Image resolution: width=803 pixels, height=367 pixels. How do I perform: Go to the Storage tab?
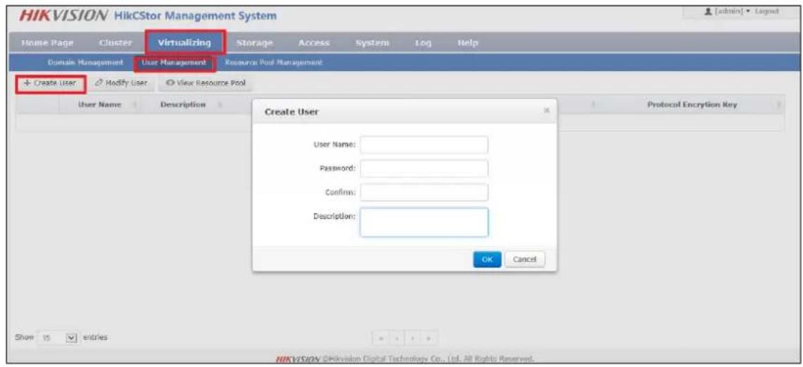(254, 43)
